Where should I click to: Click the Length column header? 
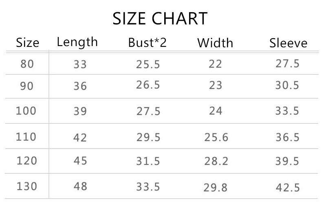77,43
